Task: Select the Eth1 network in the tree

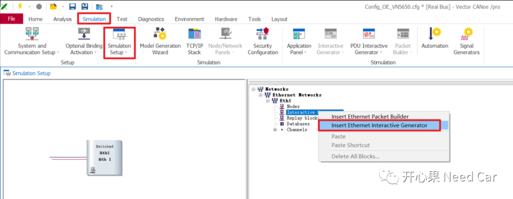Action: (x=285, y=101)
